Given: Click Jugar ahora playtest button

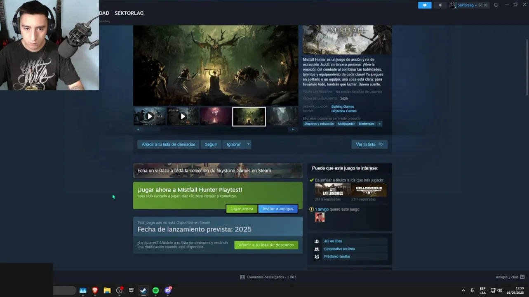Looking at the screenshot, I should click(x=242, y=209).
